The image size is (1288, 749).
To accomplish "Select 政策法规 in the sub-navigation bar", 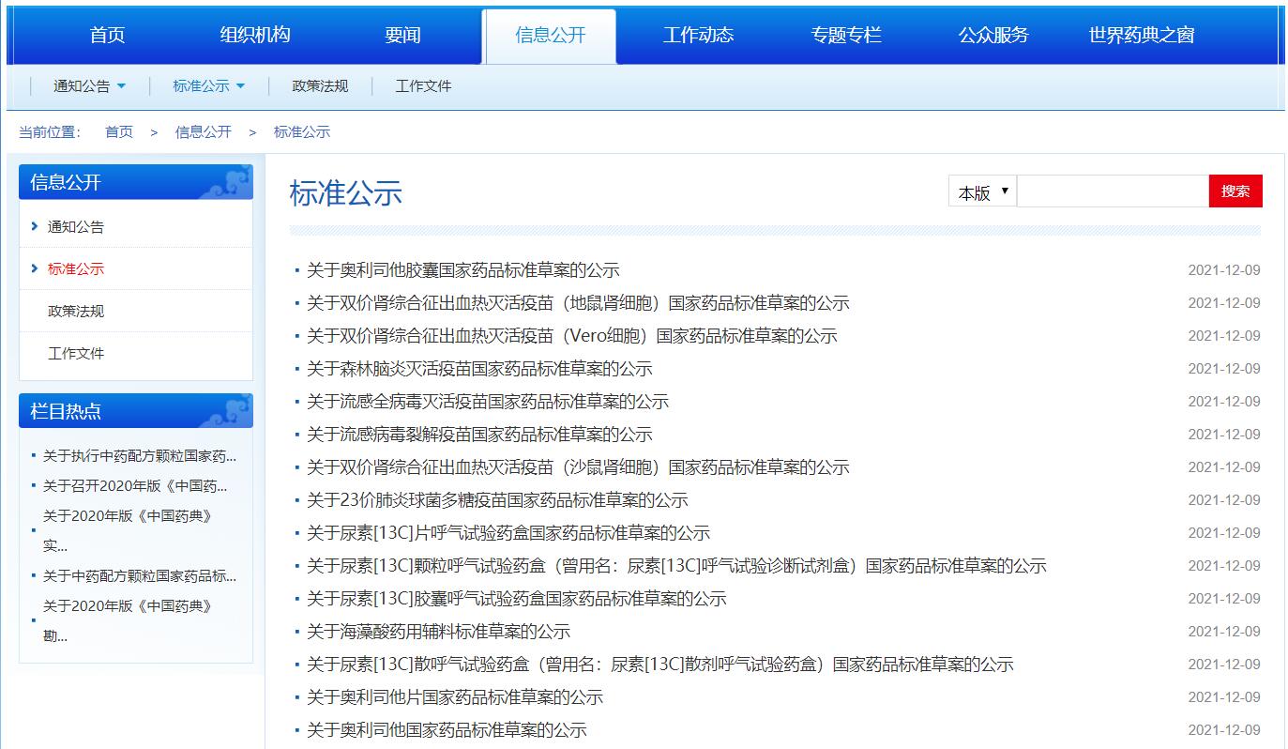I will [x=320, y=86].
